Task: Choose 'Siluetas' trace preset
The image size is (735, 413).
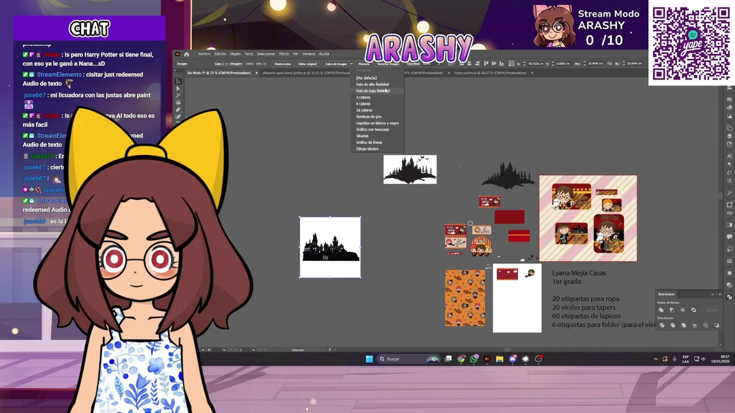Action: tap(362, 136)
